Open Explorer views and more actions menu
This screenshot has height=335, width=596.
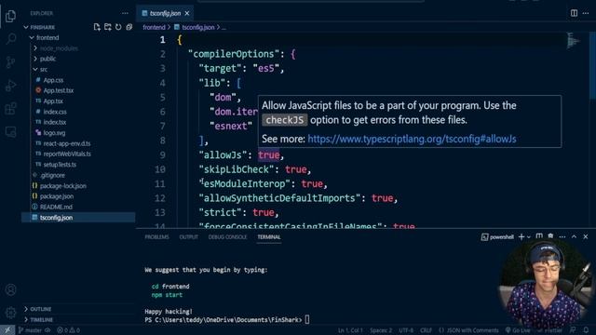[x=125, y=13]
